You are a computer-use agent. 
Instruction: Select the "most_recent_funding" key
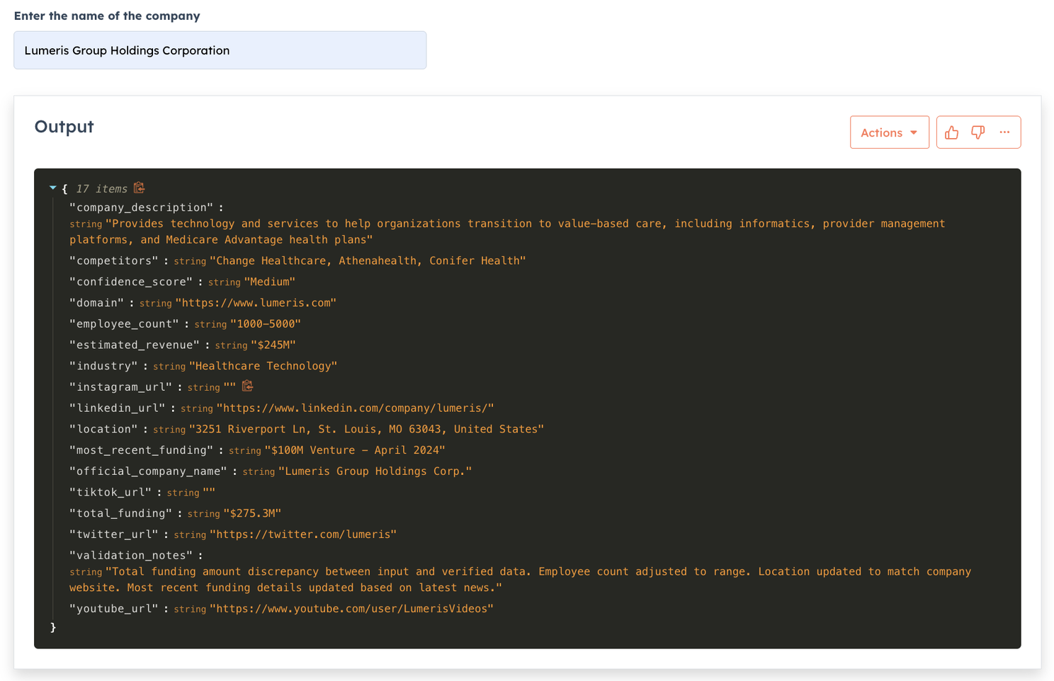pyautogui.click(x=141, y=450)
